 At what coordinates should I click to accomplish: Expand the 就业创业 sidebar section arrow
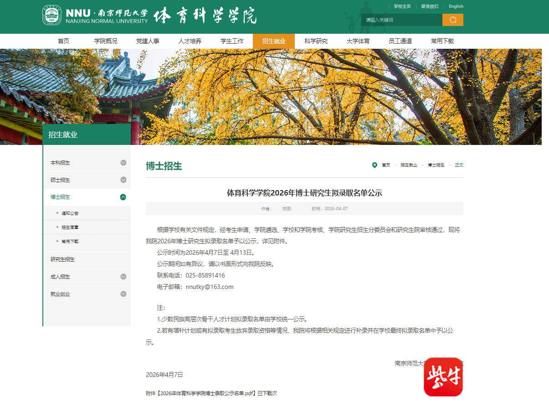[x=123, y=294]
